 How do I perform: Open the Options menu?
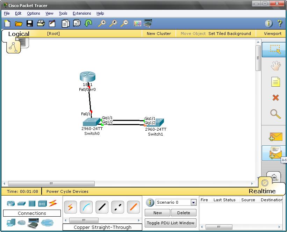click(x=34, y=13)
